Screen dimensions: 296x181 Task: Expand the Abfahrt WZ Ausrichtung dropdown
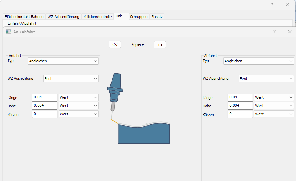pyautogui.click(x=266, y=79)
